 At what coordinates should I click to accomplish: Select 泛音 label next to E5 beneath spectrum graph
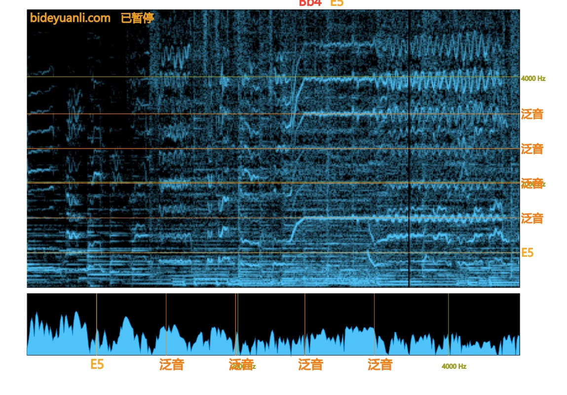(x=172, y=364)
